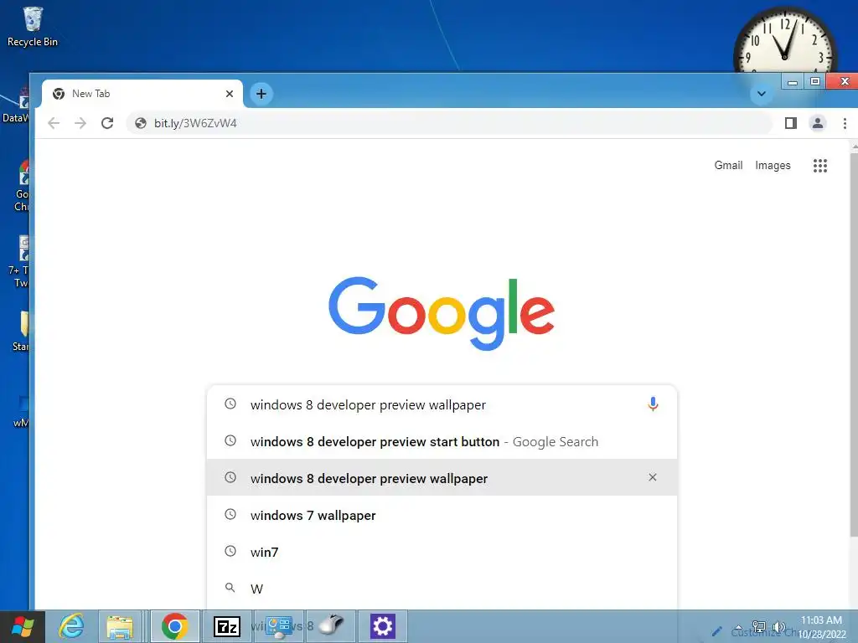Click the Chrome forward arrow
Viewport: 858px width, 643px height.
(80, 123)
